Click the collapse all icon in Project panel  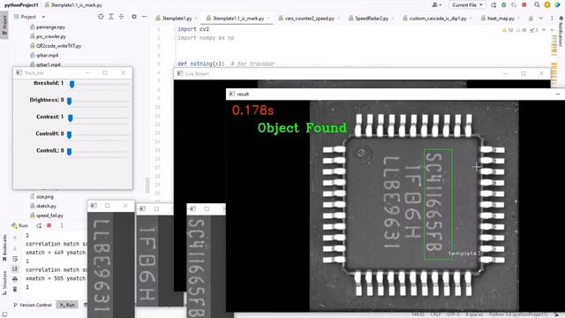point(122,17)
